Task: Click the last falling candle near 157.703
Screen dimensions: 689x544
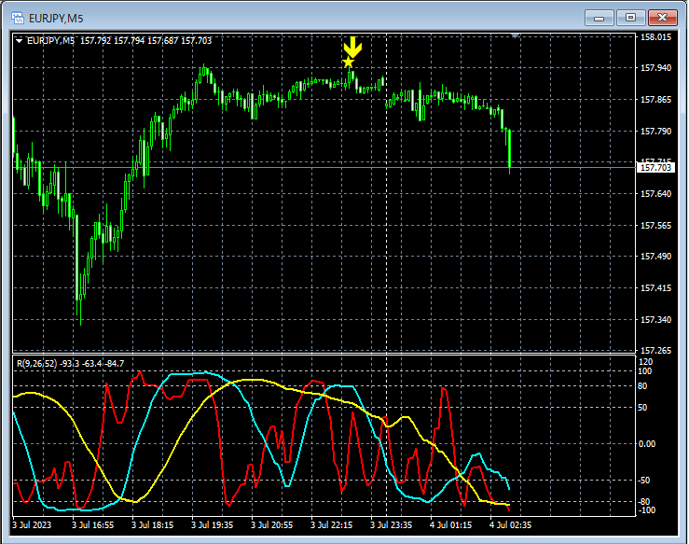Action: click(510, 149)
